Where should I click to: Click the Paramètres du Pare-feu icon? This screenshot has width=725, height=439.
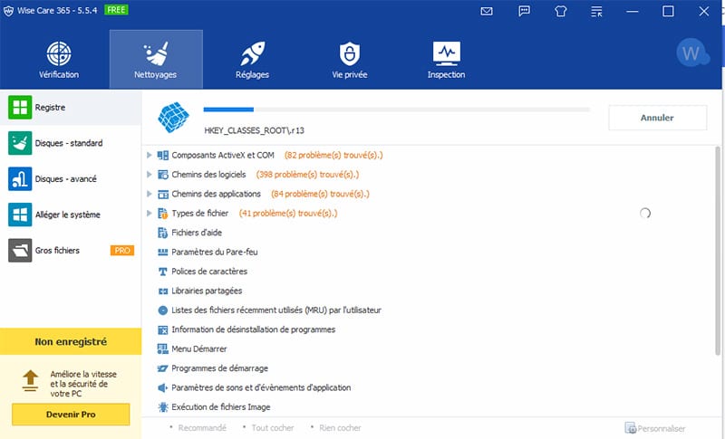(x=163, y=252)
